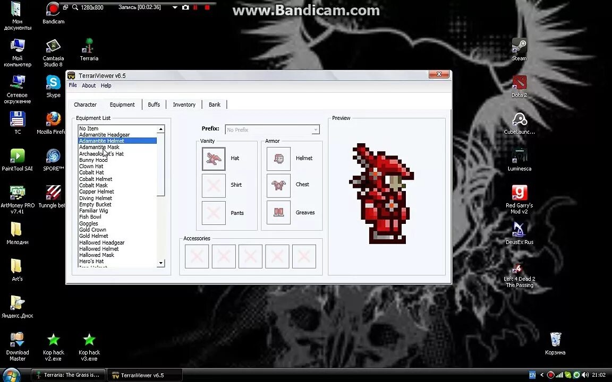The image size is (612, 382).
Task: Click EN language indicator in tray
Action: coord(532,375)
